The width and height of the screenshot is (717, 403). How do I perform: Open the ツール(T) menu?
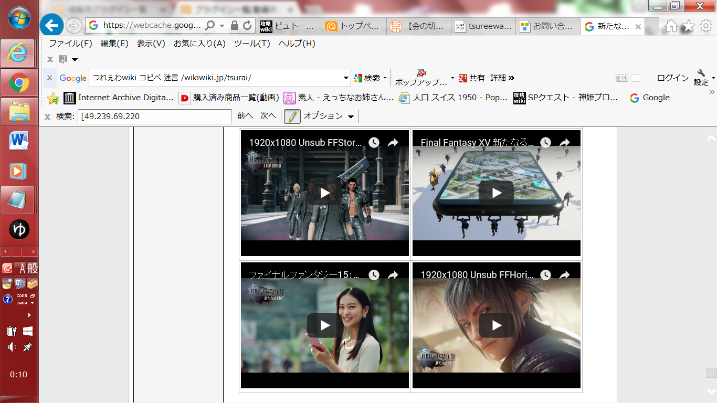tap(252, 44)
